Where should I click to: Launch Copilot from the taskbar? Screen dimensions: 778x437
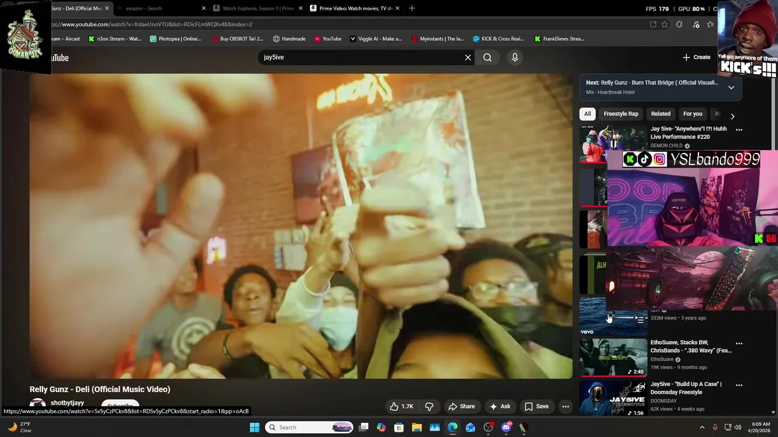coord(381,427)
